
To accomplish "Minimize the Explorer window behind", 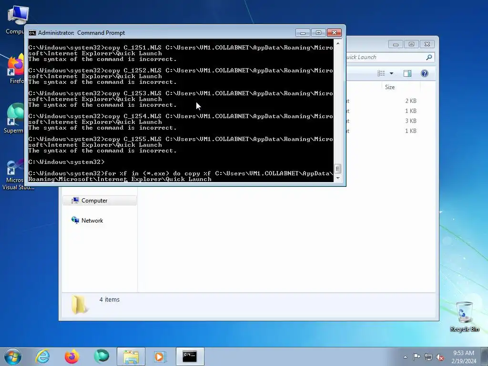I will 396,44.
